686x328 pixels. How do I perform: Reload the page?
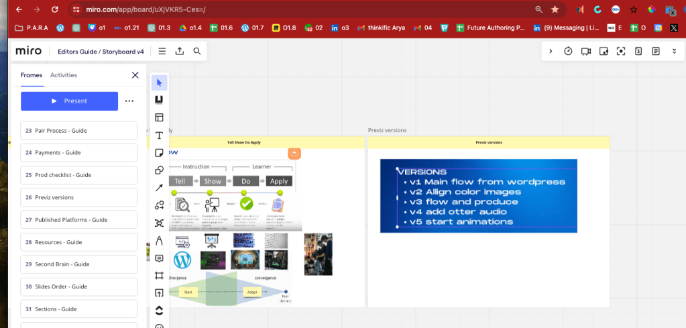coord(55,9)
